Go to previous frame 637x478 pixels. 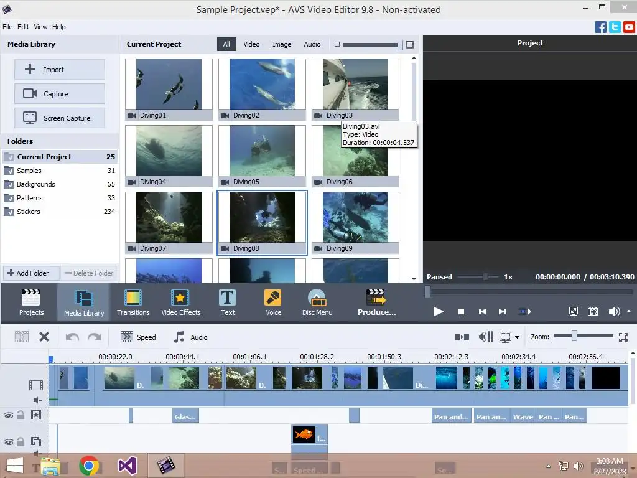pyautogui.click(x=482, y=312)
